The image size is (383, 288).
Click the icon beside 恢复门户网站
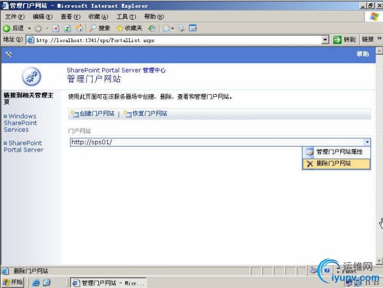(x=128, y=113)
